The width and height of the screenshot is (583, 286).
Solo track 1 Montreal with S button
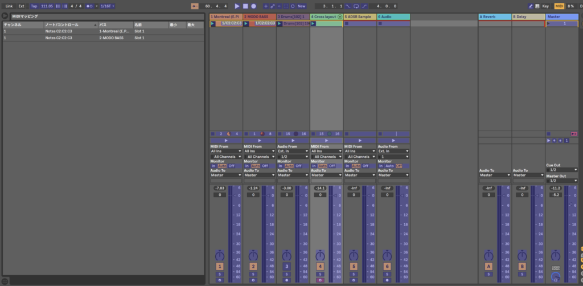click(x=220, y=273)
